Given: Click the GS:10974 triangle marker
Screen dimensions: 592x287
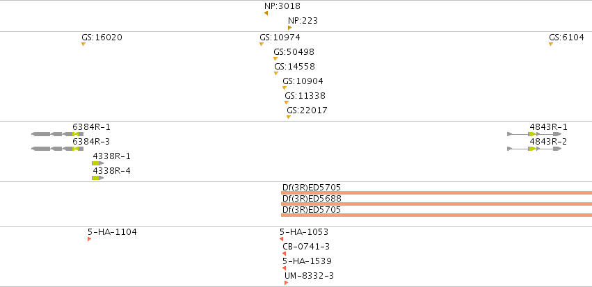Looking at the screenshot, I should point(262,44).
